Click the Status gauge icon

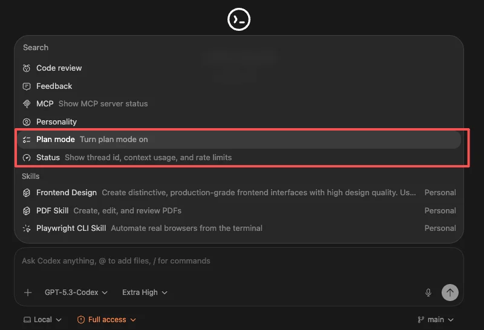(x=27, y=157)
